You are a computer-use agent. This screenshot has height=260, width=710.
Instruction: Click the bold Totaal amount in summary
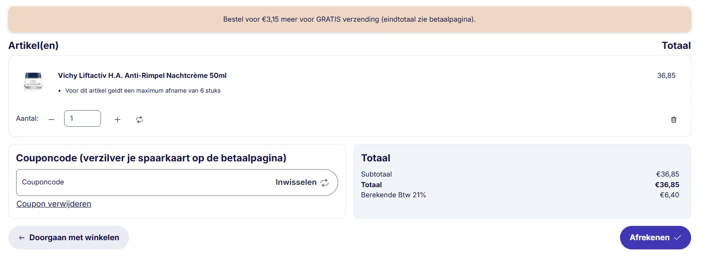(x=667, y=185)
